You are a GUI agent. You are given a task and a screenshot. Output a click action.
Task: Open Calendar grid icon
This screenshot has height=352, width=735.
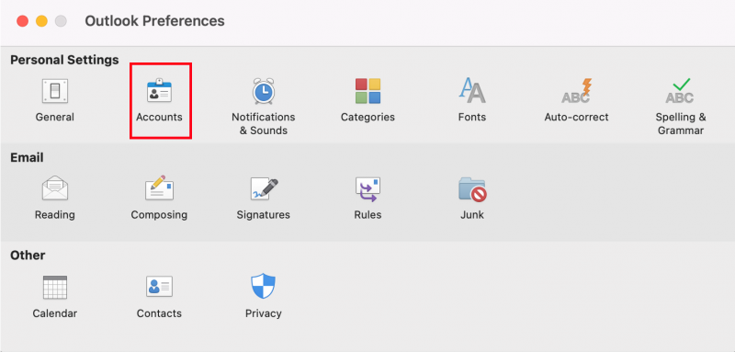click(x=55, y=287)
